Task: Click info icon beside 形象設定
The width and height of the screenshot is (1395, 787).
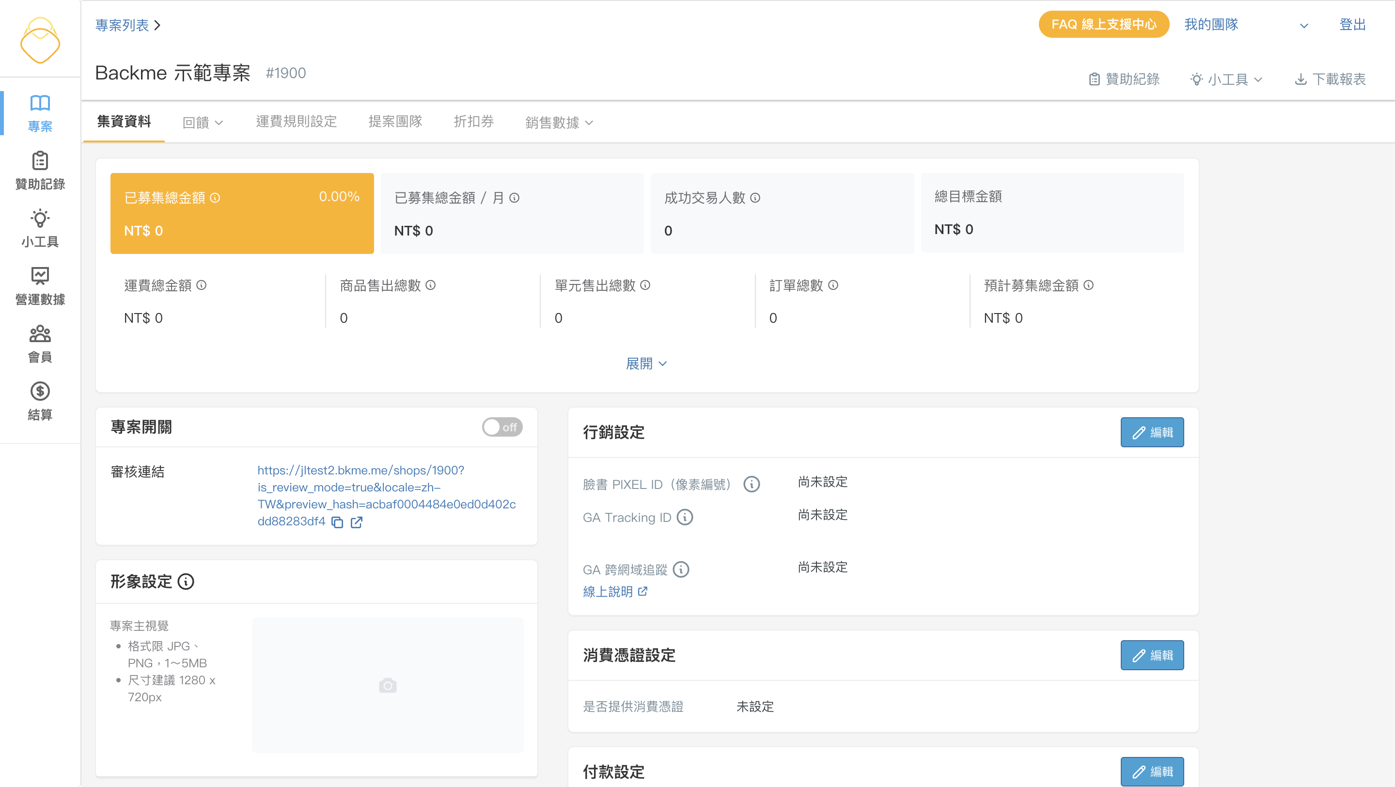Action: click(x=186, y=582)
